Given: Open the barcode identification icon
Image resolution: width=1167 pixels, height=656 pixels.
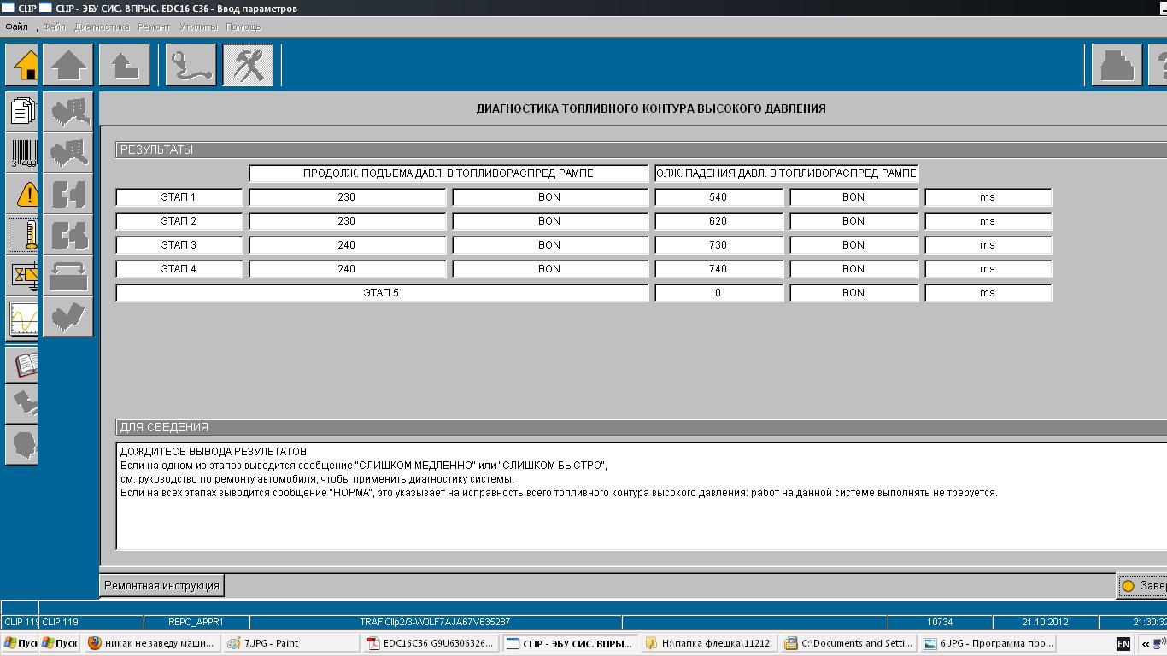Looking at the screenshot, I should point(23,152).
